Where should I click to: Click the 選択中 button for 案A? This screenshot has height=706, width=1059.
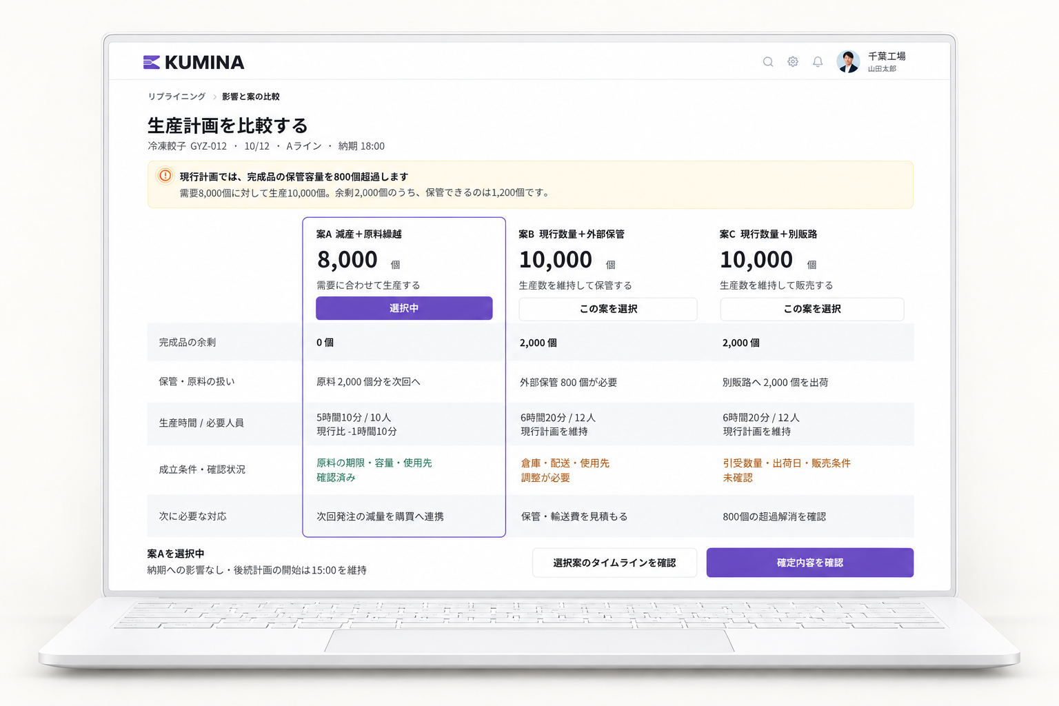click(x=404, y=308)
